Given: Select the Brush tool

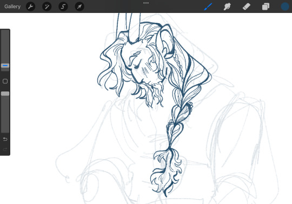Looking at the screenshot, I should click(208, 6).
